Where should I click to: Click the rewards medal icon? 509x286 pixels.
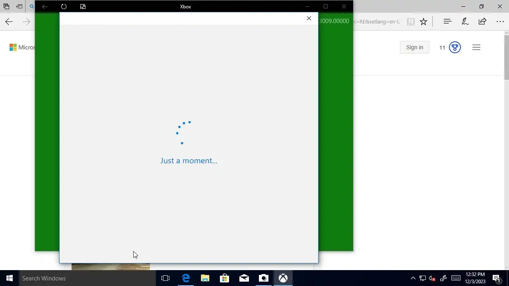[x=455, y=47]
